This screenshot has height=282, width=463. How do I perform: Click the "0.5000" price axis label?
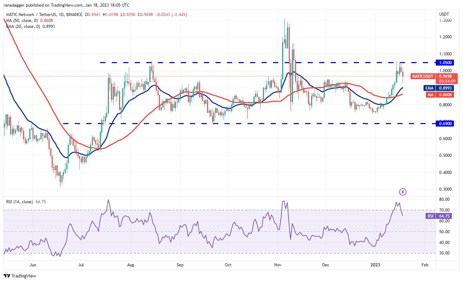tap(446, 155)
